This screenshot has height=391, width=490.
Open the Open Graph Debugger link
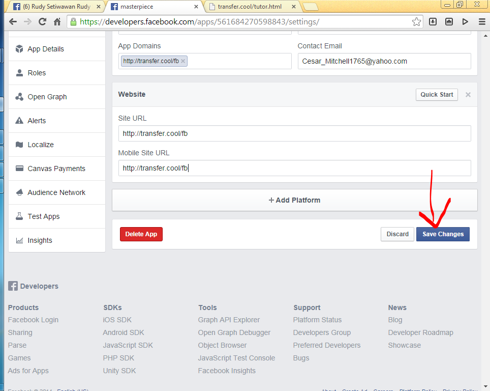[x=234, y=332]
